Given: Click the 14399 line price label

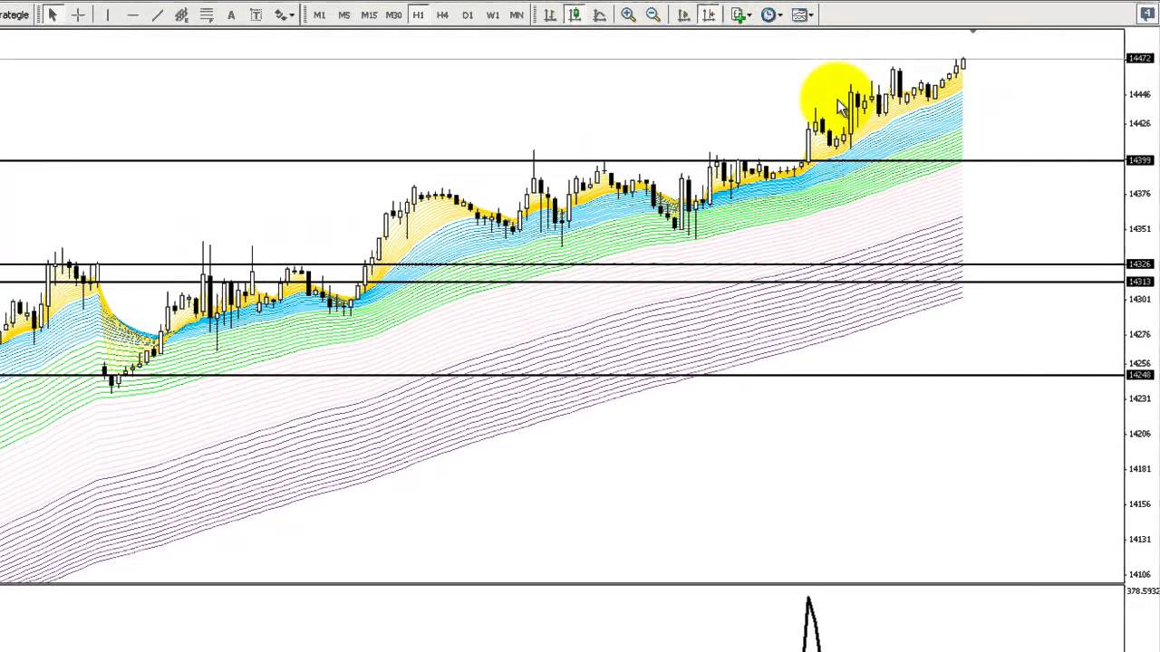Looking at the screenshot, I should point(1139,161).
